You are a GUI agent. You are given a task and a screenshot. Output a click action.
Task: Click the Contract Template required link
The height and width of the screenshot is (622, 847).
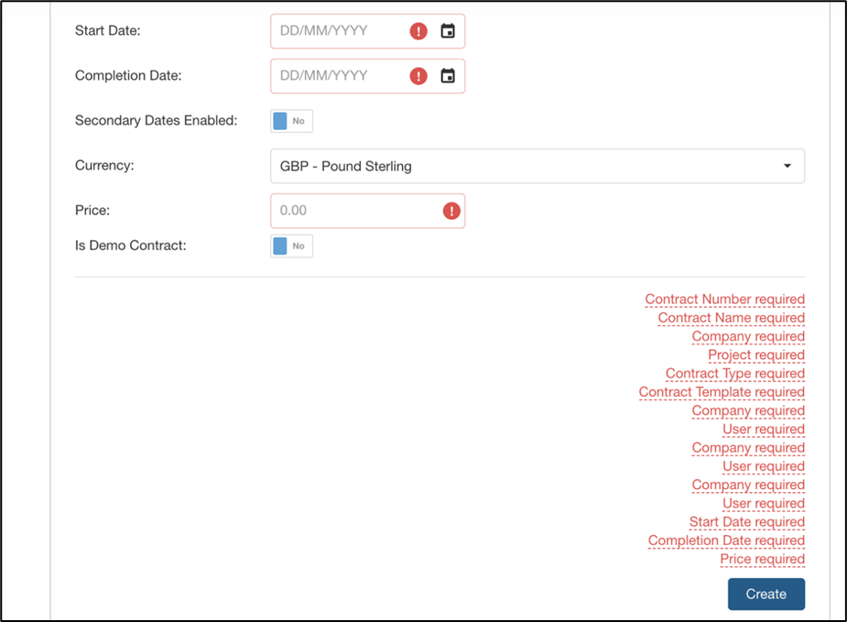pos(722,392)
